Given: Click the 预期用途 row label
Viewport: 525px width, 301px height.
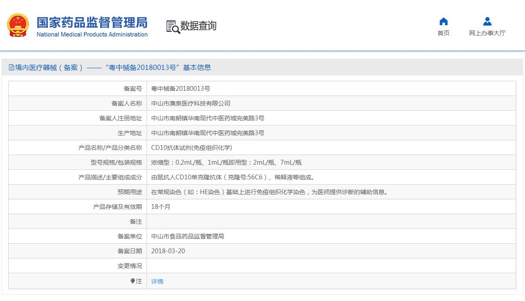Looking at the screenshot, I should pyautogui.click(x=130, y=192).
